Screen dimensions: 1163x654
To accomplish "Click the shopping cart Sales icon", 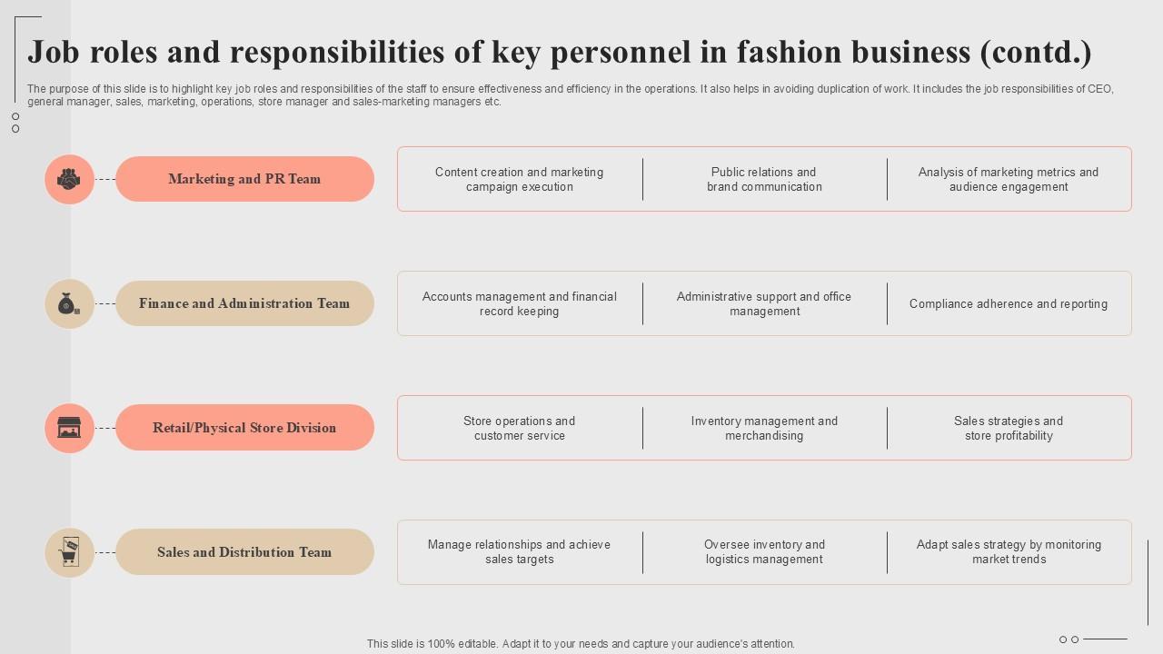I will pos(69,552).
